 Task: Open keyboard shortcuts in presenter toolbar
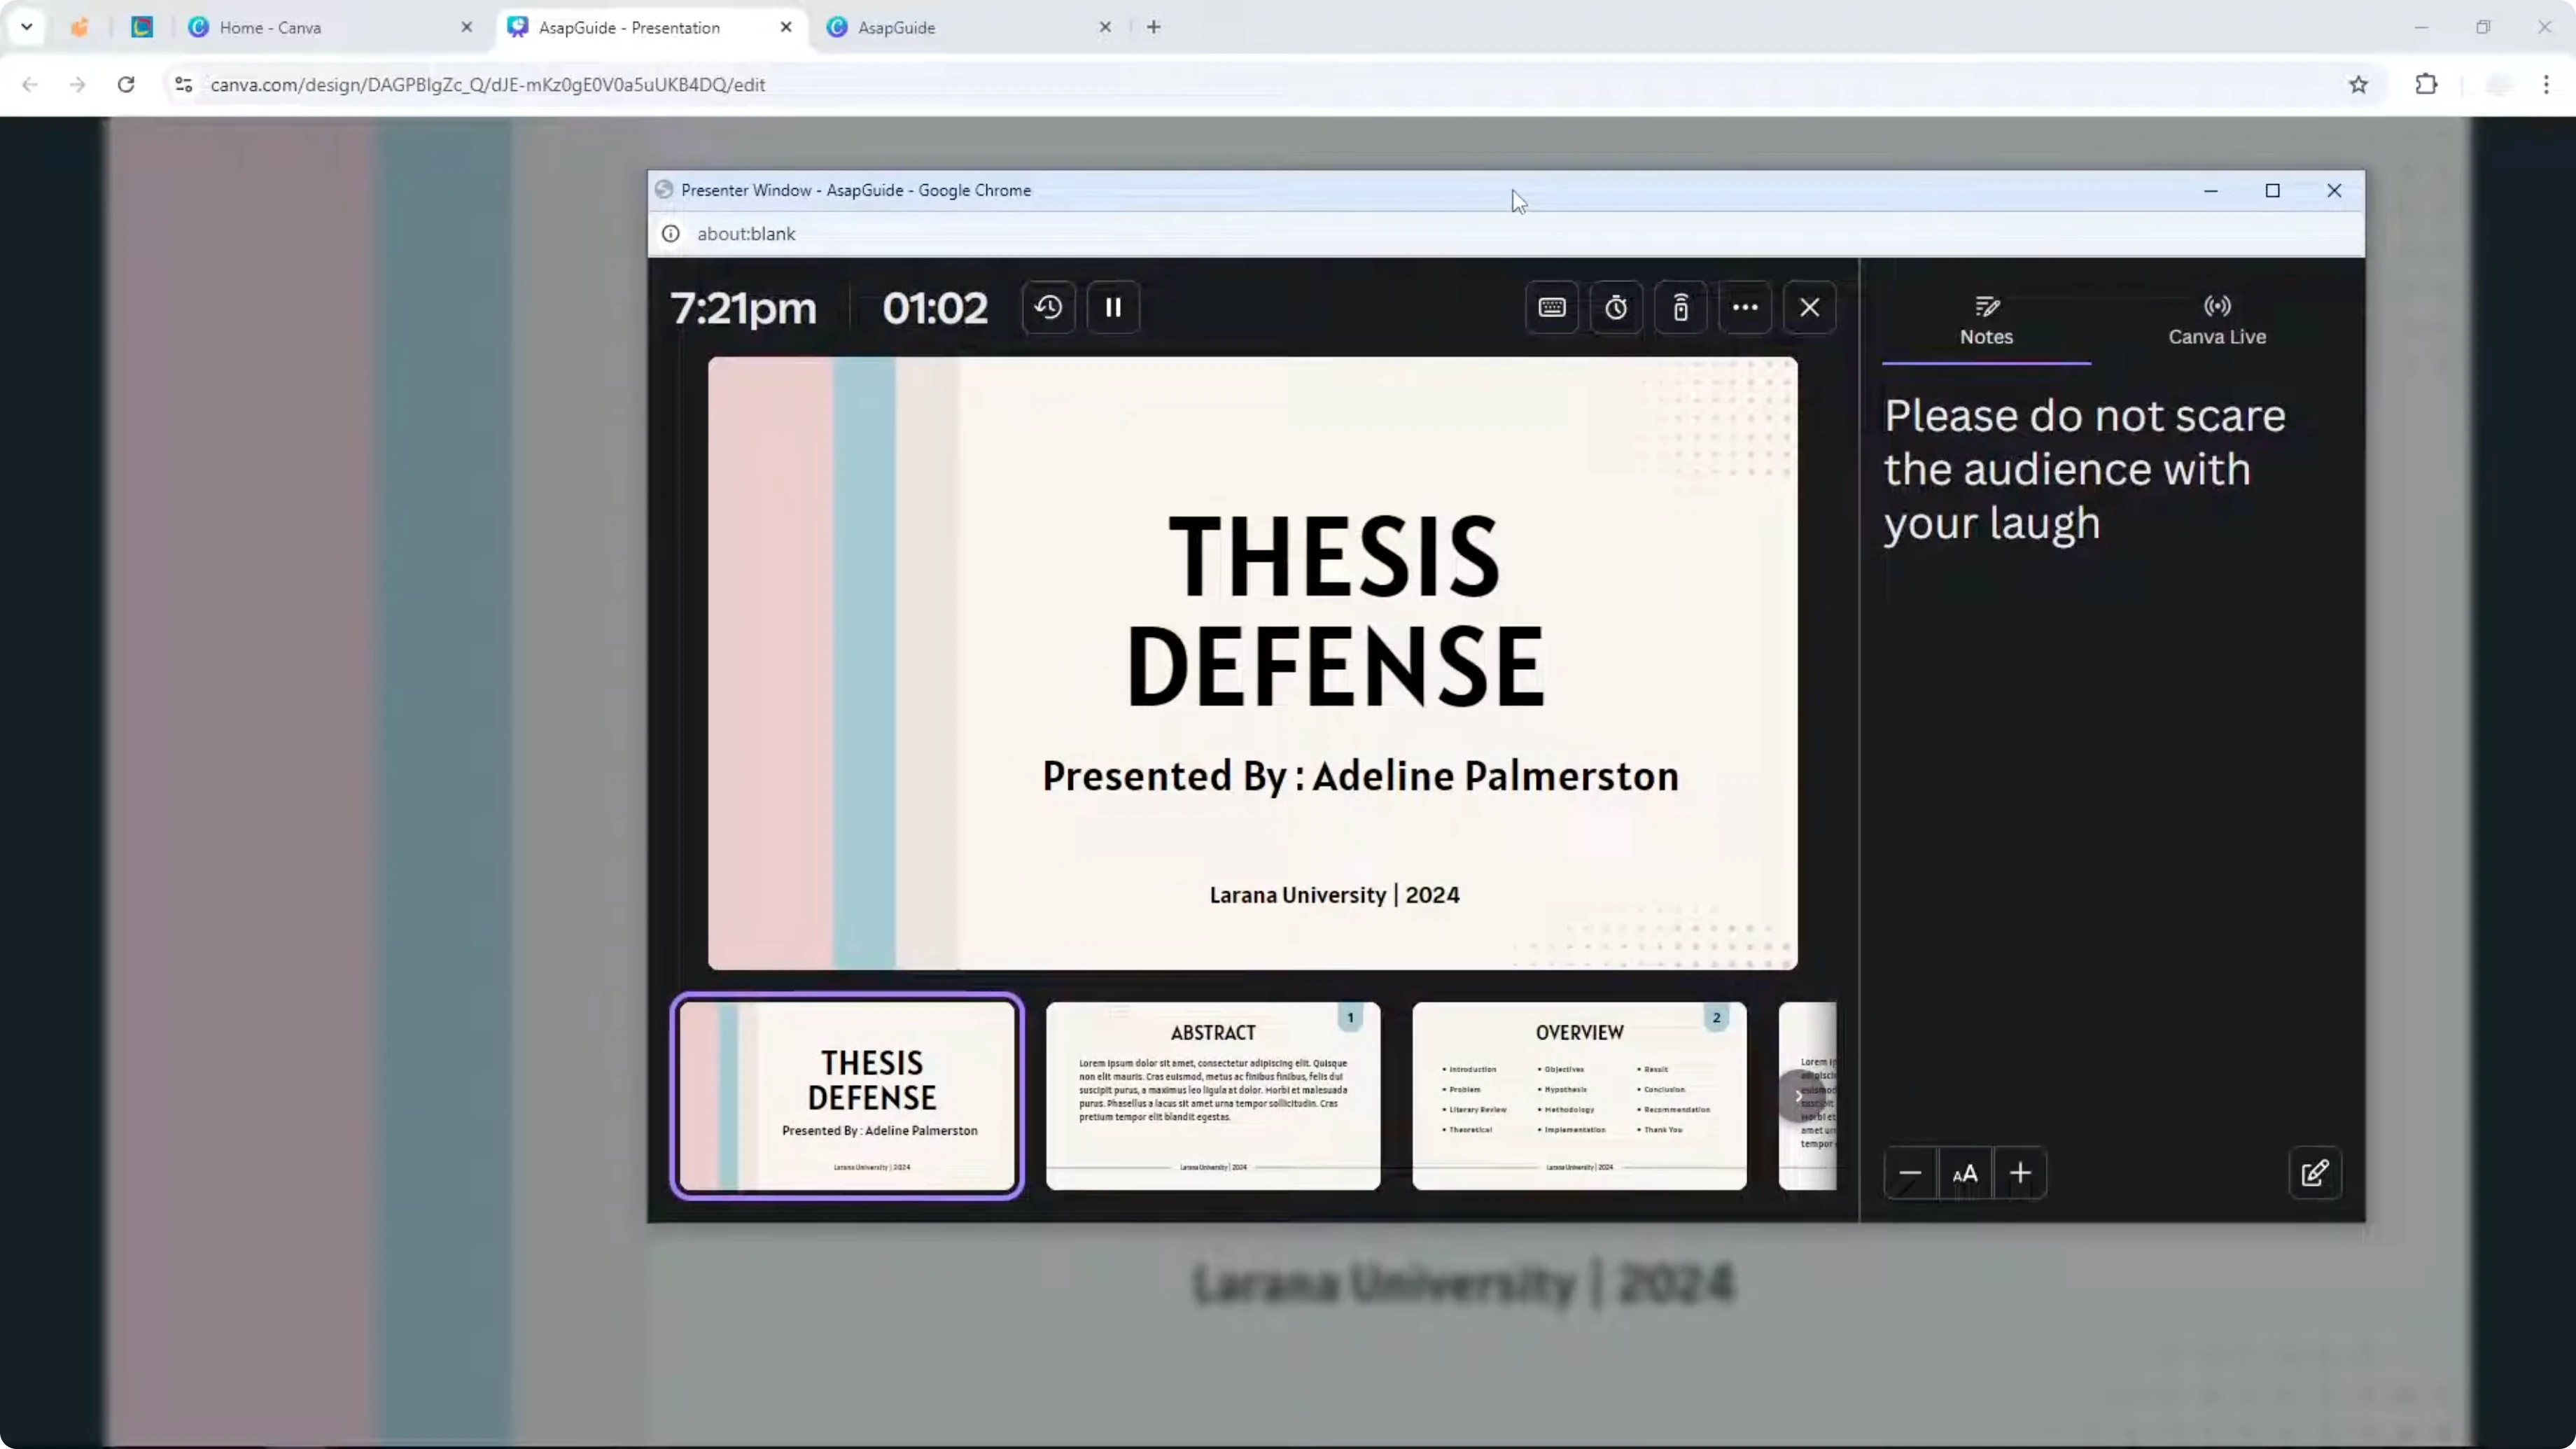(1552, 307)
